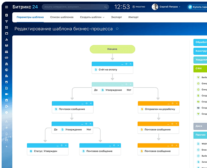Viewport: 207px width, 168px height.
Task: Open Сергей Петров user menu arrow
Action: pos(180,7)
